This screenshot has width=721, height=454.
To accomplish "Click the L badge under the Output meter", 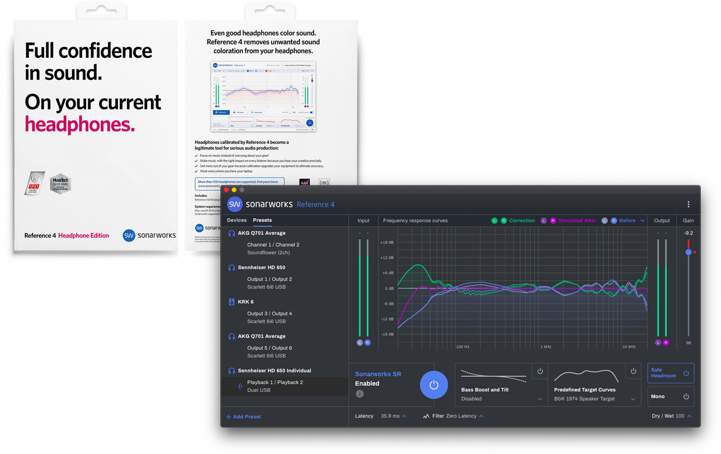I will tap(658, 343).
